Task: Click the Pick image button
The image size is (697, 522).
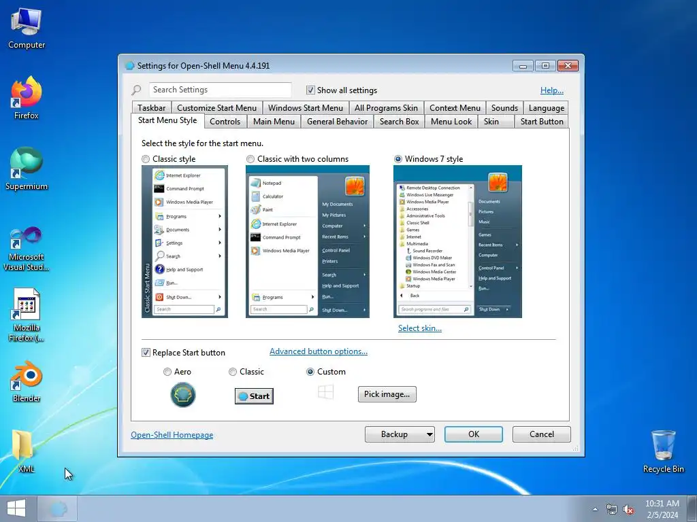Action: [387, 394]
